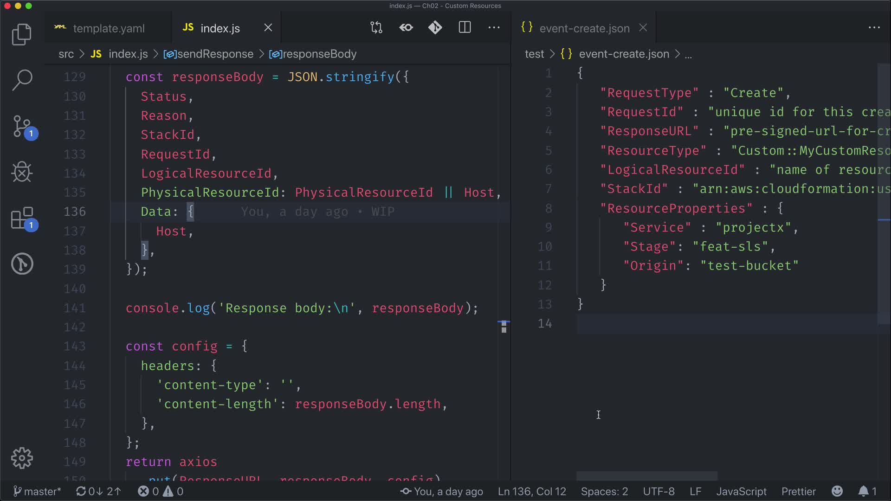Viewport: 891px width, 501px height.
Task: Toggle the git revision diamond icon
Action: [x=435, y=28]
